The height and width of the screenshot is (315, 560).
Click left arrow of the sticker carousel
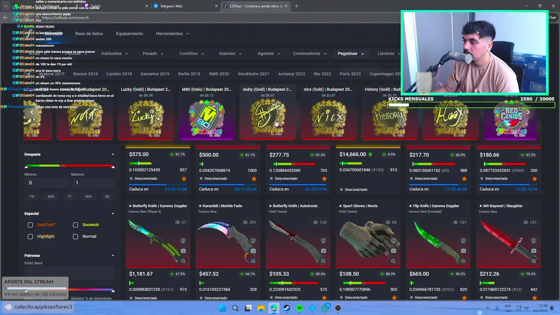click(x=31, y=112)
